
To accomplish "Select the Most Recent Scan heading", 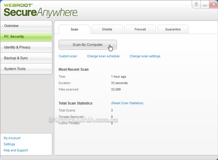I will pyautogui.click(x=74, y=69).
